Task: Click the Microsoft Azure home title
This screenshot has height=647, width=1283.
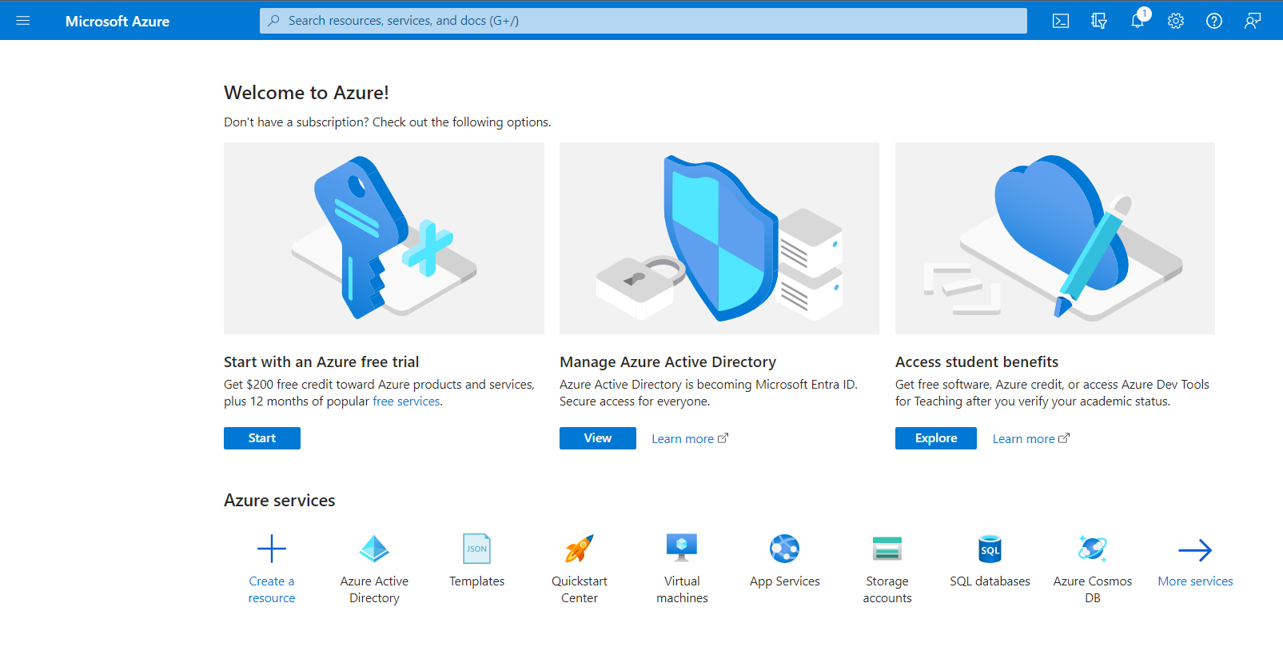Action: click(118, 22)
